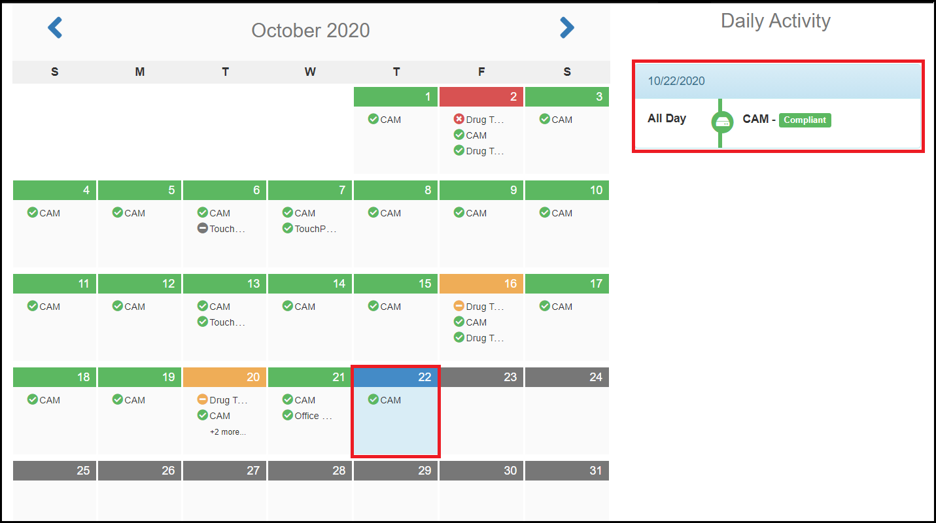Image resolution: width=936 pixels, height=523 pixels.
Task: Advance to next month with right arrow
Action: (566, 28)
